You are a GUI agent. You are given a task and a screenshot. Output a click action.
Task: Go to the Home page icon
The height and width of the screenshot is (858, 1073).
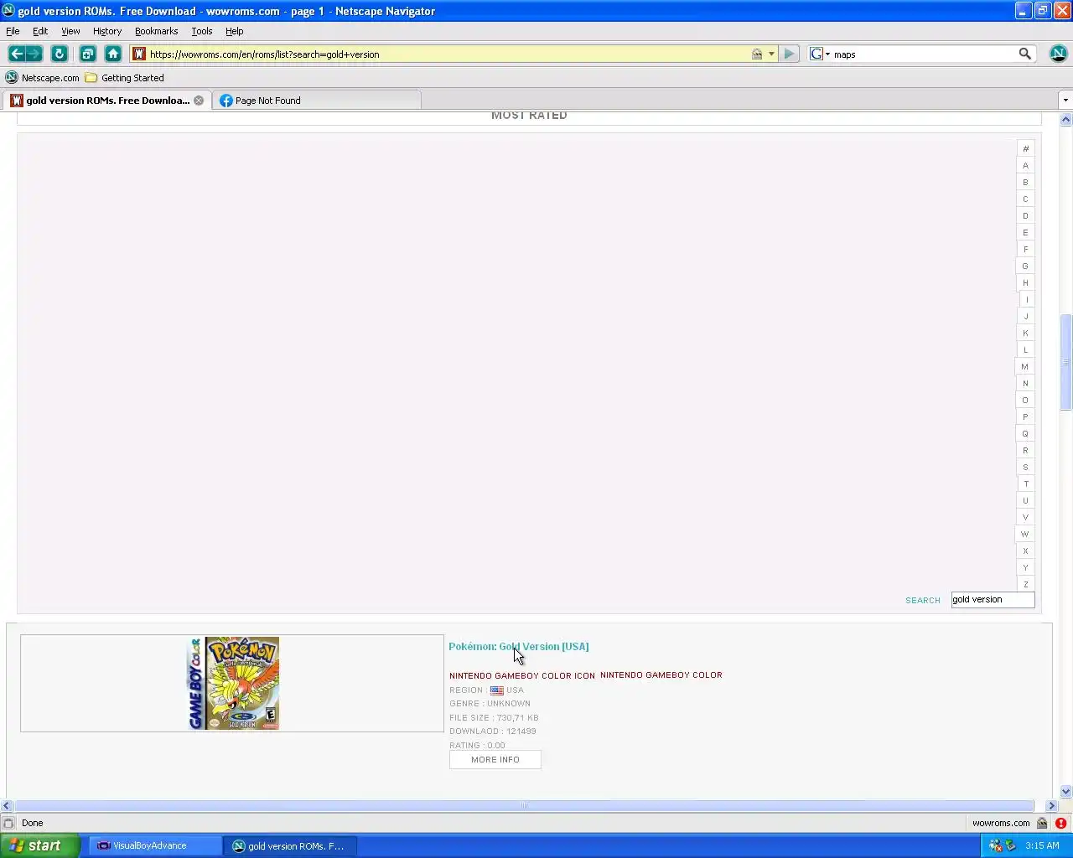click(113, 54)
